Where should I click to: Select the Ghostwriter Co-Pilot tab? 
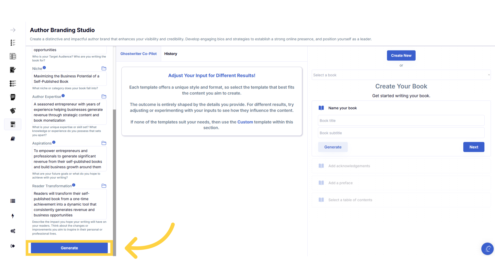click(x=138, y=54)
